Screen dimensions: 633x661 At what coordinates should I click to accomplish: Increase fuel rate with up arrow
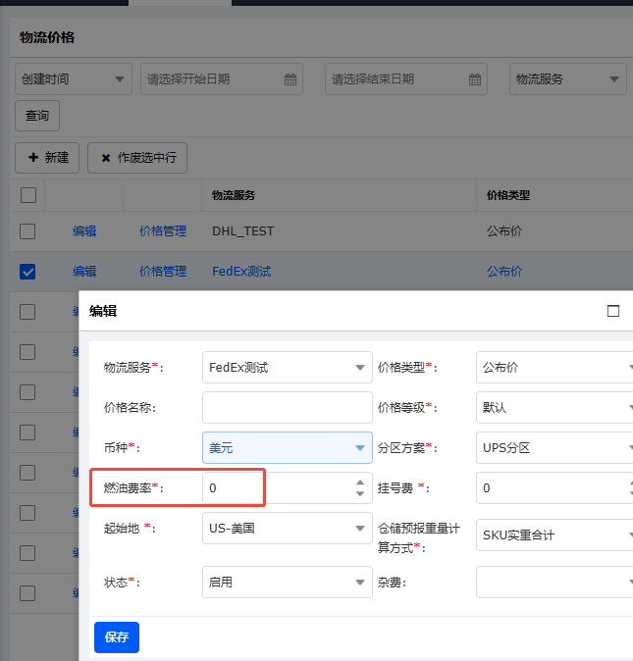tap(360, 483)
